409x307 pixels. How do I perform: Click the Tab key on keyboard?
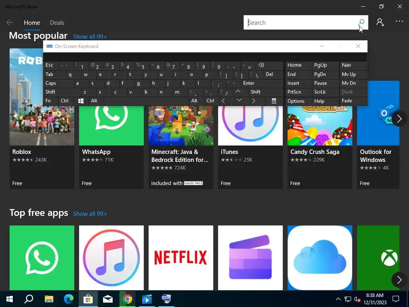[x=55, y=74]
